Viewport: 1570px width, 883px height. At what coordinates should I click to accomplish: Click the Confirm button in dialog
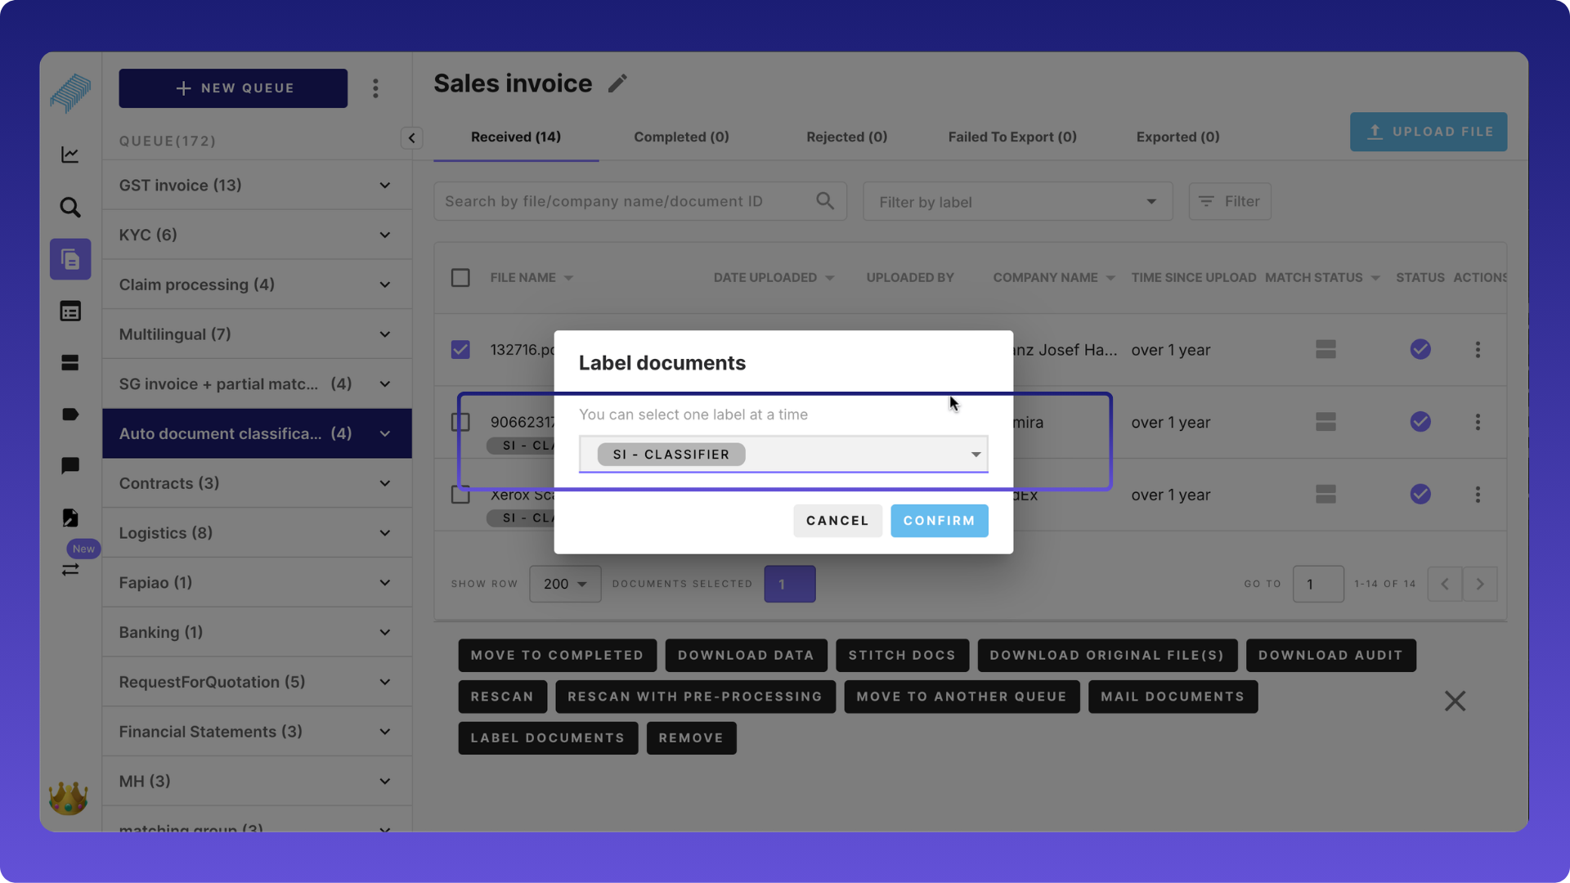pos(939,521)
